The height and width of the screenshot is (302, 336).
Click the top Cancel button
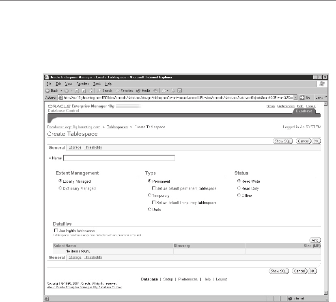click(x=303, y=141)
